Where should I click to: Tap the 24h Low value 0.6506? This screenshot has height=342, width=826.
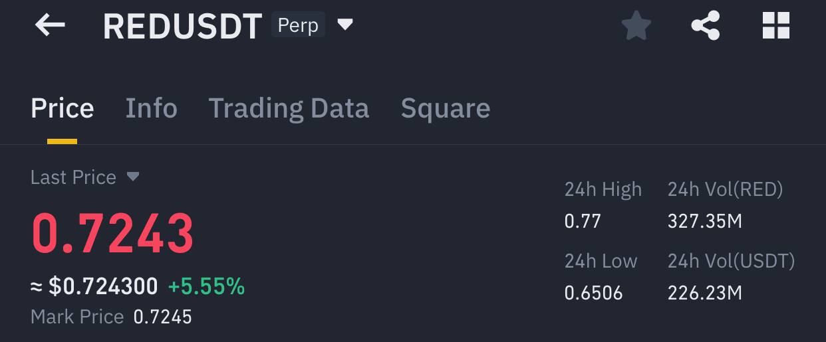(x=593, y=293)
